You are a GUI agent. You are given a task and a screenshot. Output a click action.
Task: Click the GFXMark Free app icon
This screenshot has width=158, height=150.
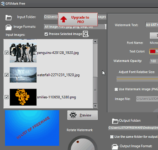point(2,3)
